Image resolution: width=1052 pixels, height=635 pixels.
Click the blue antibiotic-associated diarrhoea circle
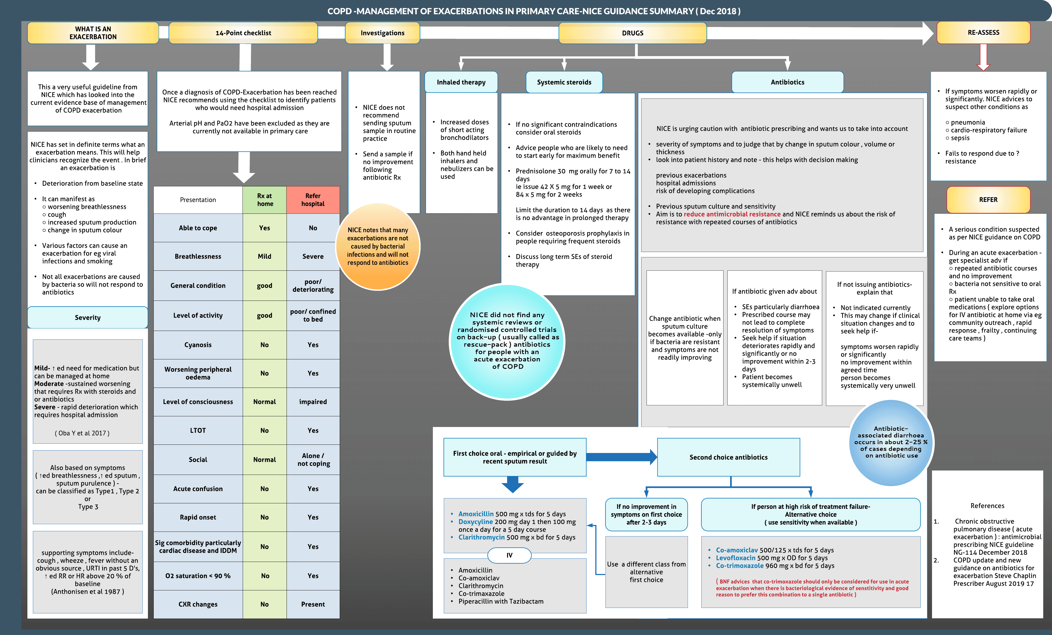(x=891, y=443)
